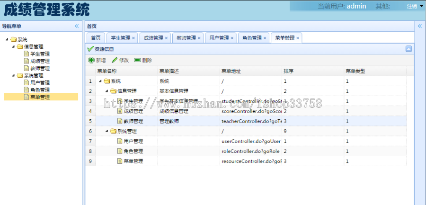The image size is (426, 205).
Task: Collapse the 系统管理 row arrow in the grid
Action: click(x=107, y=131)
